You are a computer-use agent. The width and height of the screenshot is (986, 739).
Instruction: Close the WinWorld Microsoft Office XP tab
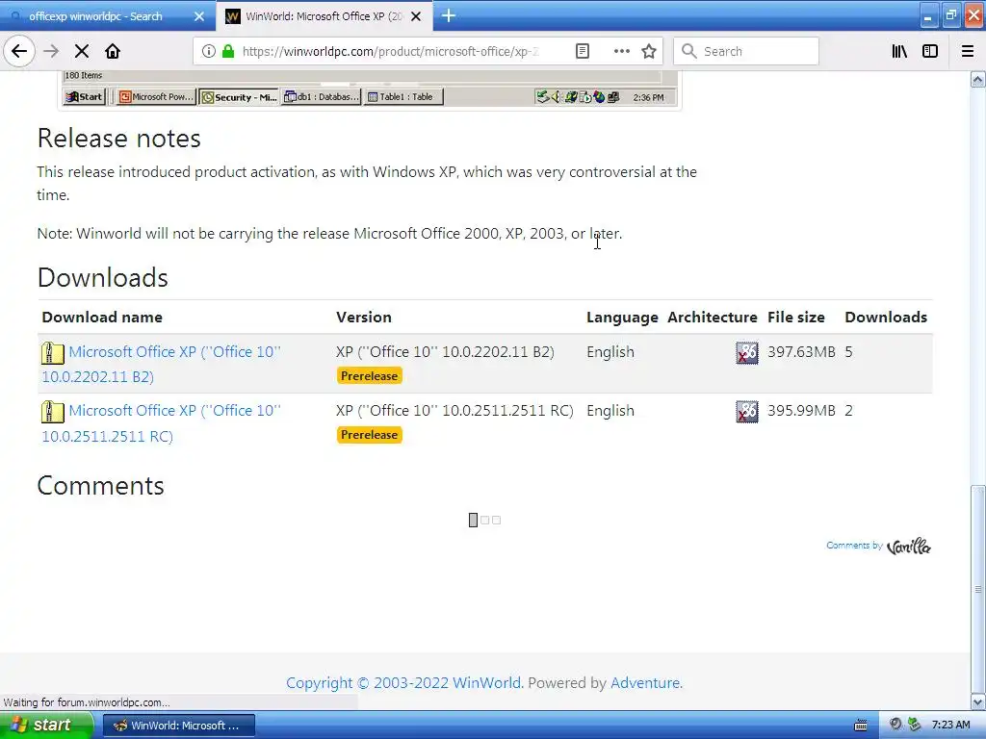click(416, 16)
